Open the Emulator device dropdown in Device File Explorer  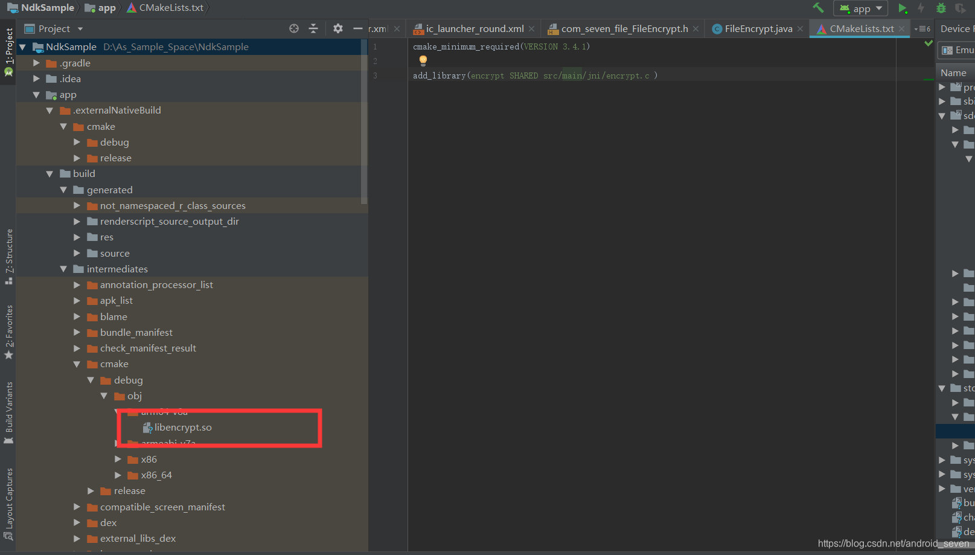(957, 50)
